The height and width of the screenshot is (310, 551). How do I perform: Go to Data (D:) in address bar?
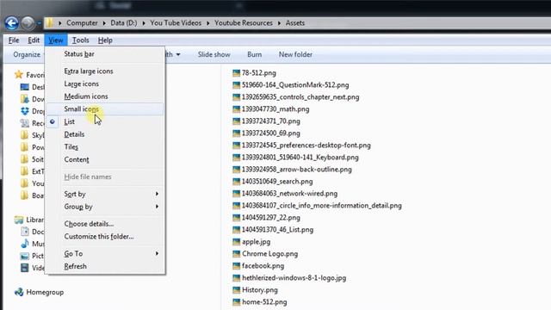[x=124, y=23]
